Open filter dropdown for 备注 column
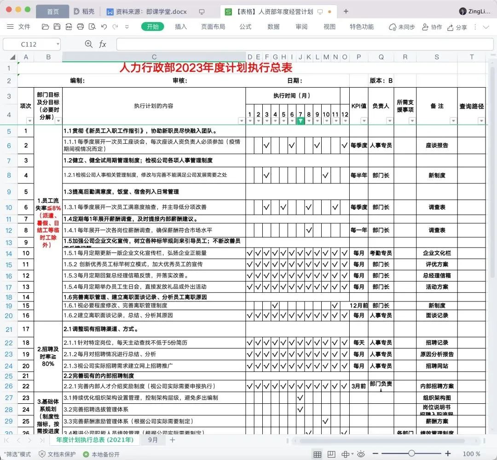 pyautogui.click(x=453, y=121)
